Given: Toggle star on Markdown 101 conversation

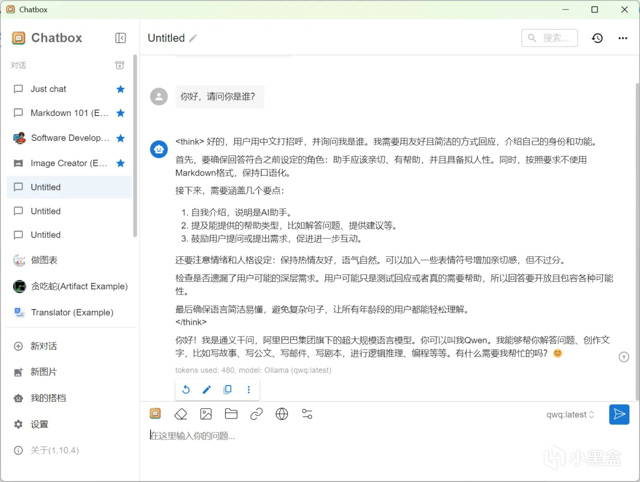Looking at the screenshot, I should click(x=120, y=113).
